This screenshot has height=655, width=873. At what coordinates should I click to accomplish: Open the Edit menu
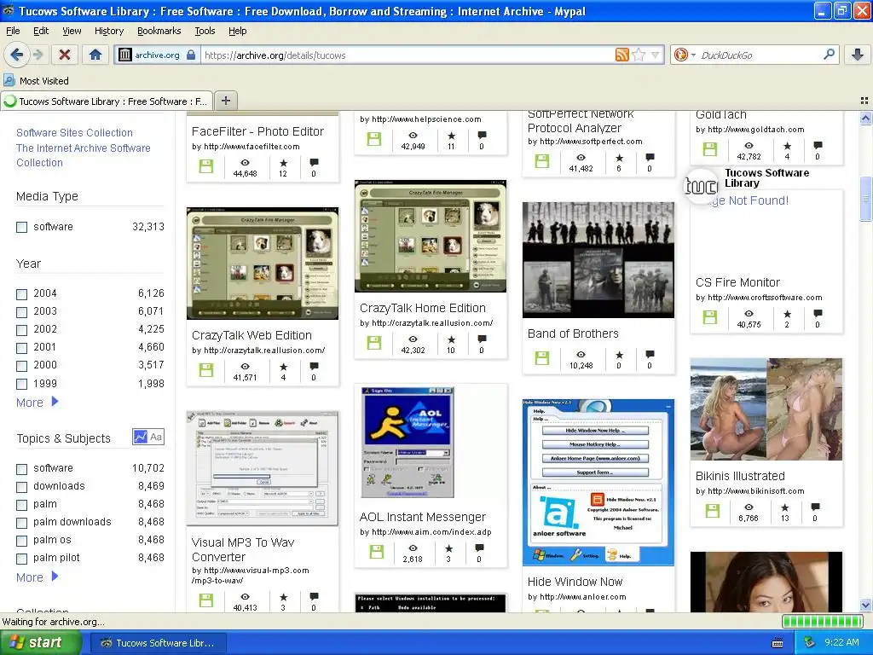pyautogui.click(x=41, y=31)
